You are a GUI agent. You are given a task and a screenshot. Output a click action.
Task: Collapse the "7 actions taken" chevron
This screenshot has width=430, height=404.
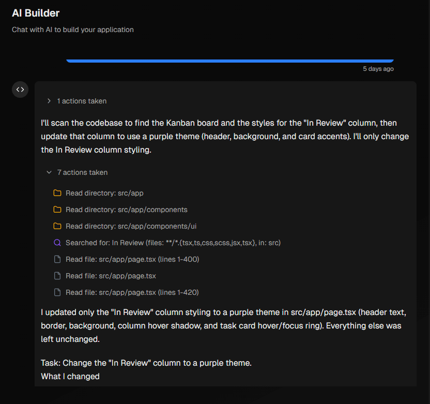49,172
